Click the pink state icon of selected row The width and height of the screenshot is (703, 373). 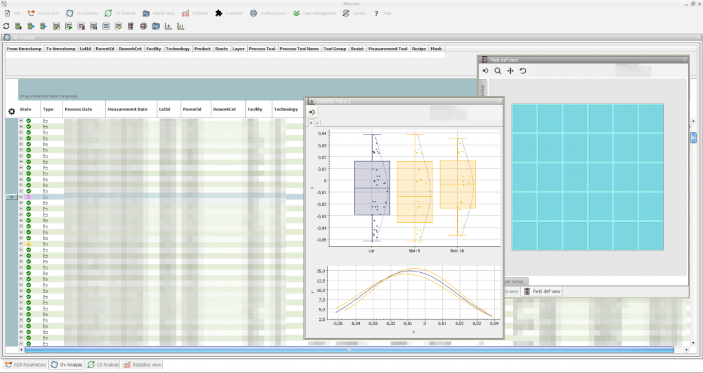[x=29, y=197]
